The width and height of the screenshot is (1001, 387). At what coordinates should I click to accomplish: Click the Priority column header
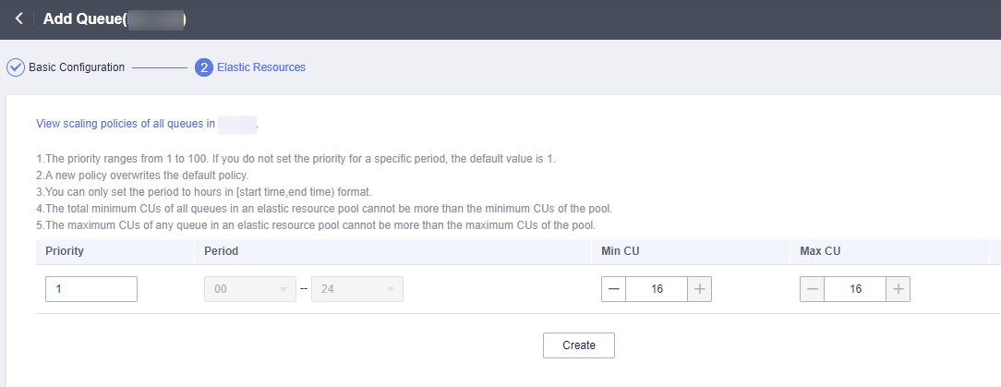click(65, 251)
